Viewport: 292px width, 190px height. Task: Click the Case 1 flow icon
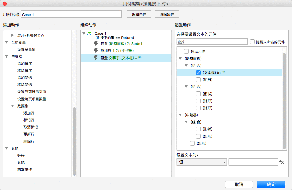pos(89,33)
